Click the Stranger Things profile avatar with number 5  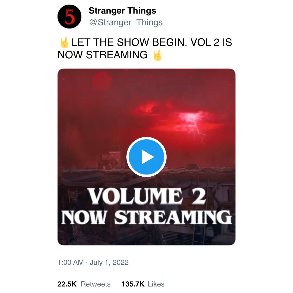(x=69, y=17)
